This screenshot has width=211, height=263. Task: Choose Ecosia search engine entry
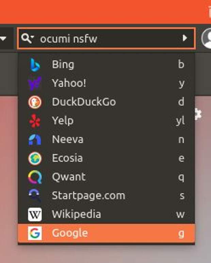click(67, 158)
